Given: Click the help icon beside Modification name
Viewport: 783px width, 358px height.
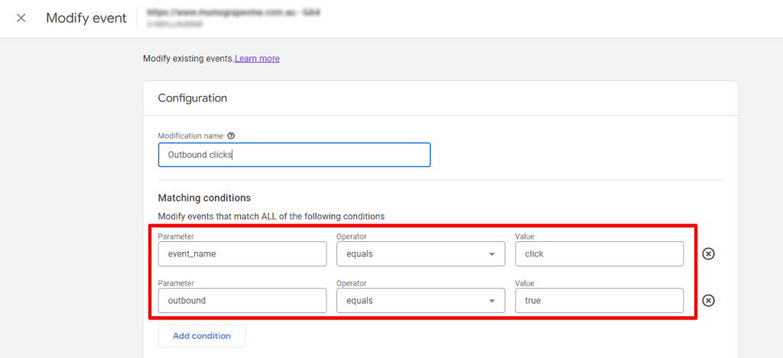Looking at the screenshot, I should click(x=231, y=136).
